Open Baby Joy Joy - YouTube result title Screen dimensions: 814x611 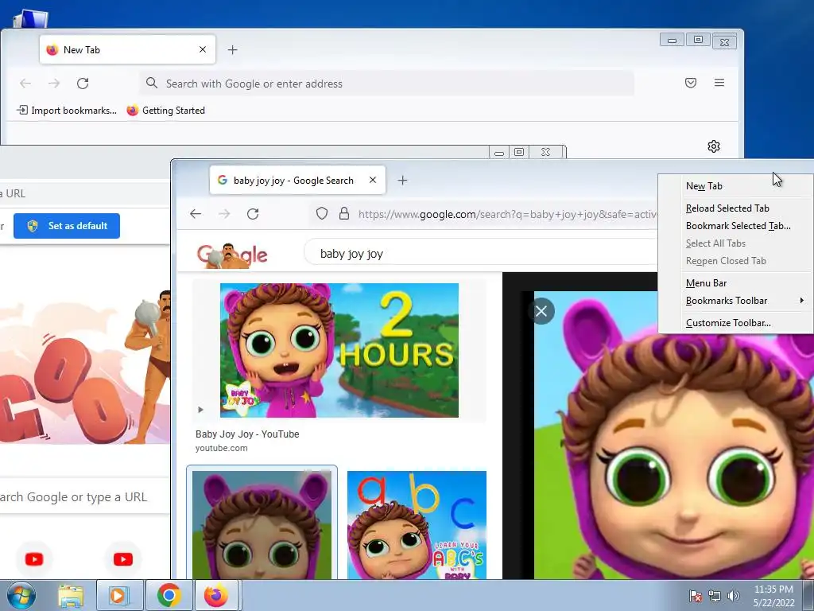pyautogui.click(x=247, y=434)
